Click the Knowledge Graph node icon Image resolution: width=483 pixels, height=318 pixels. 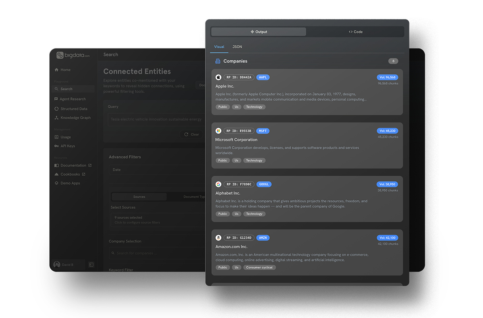point(56,118)
